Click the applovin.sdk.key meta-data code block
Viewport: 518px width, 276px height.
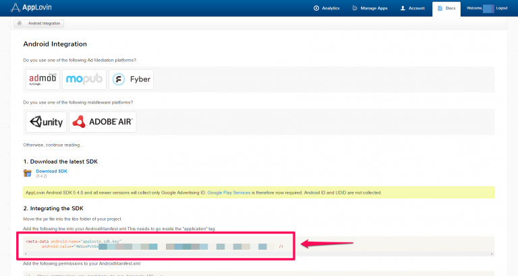click(159, 244)
